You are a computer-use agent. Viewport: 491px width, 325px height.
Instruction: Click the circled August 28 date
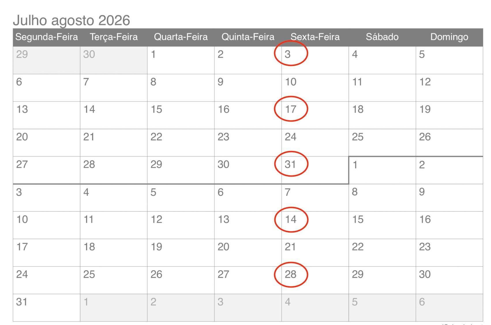291,274
